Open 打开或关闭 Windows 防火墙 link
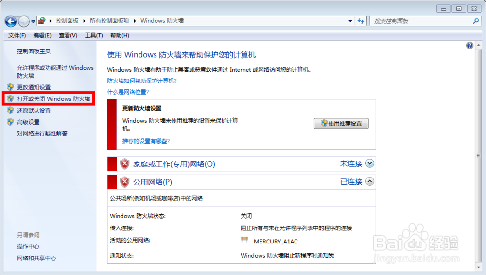Screen dimensions: 486x275 (x=53, y=99)
